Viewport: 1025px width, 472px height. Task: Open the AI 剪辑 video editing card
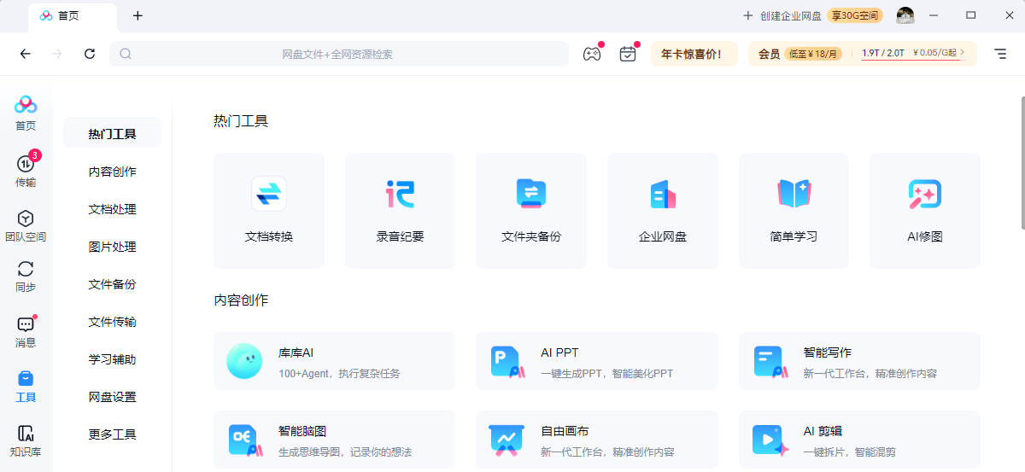click(859, 440)
